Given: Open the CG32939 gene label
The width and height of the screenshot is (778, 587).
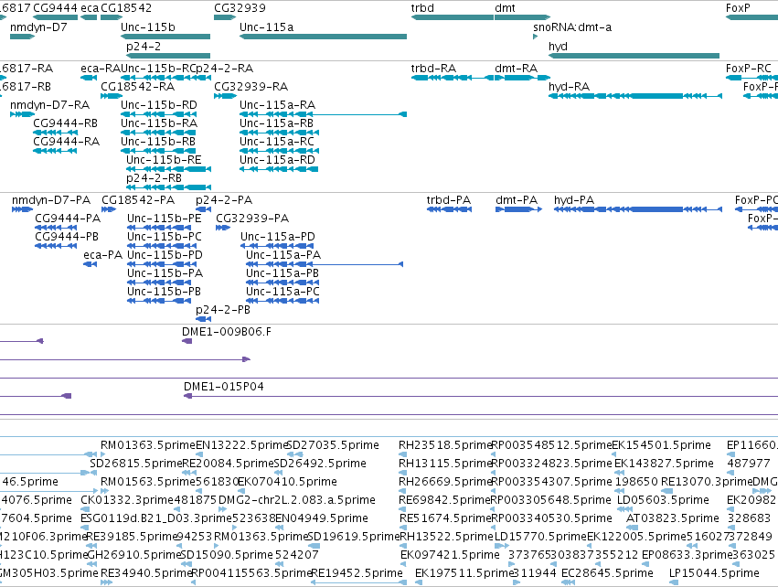Looking at the screenshot, I should [x=240, y=8].
